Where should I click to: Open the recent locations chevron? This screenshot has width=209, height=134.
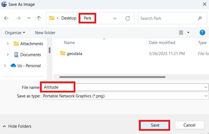[x=29, y=18]
